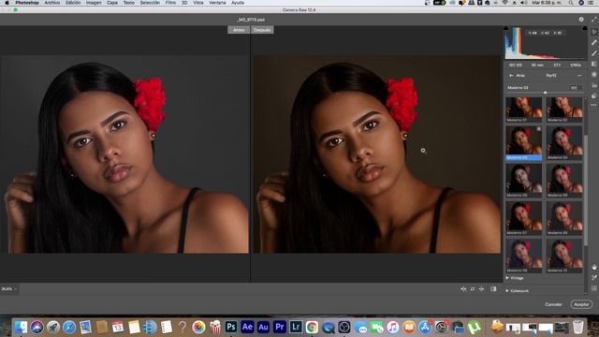The height and width of the screenshot is (337, 599).
Task: Select the Zoom tool near bottom right
Action: point(594,267)
